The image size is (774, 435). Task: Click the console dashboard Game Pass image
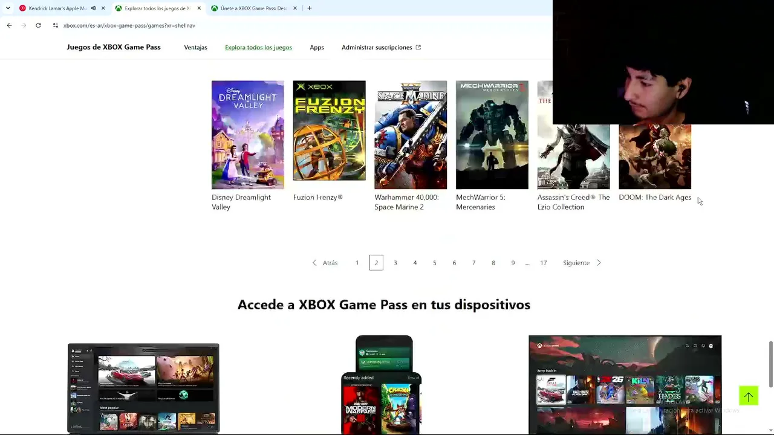coord(625,385)
